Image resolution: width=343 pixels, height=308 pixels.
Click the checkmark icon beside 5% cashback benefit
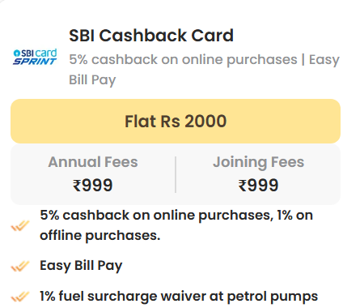(20, 225)
